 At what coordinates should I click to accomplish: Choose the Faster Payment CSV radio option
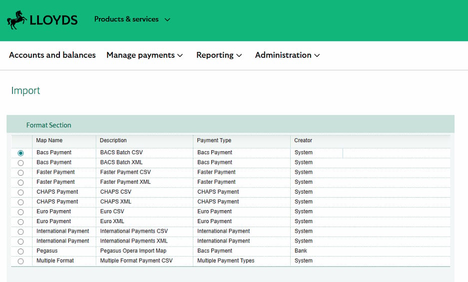point(20,173)
